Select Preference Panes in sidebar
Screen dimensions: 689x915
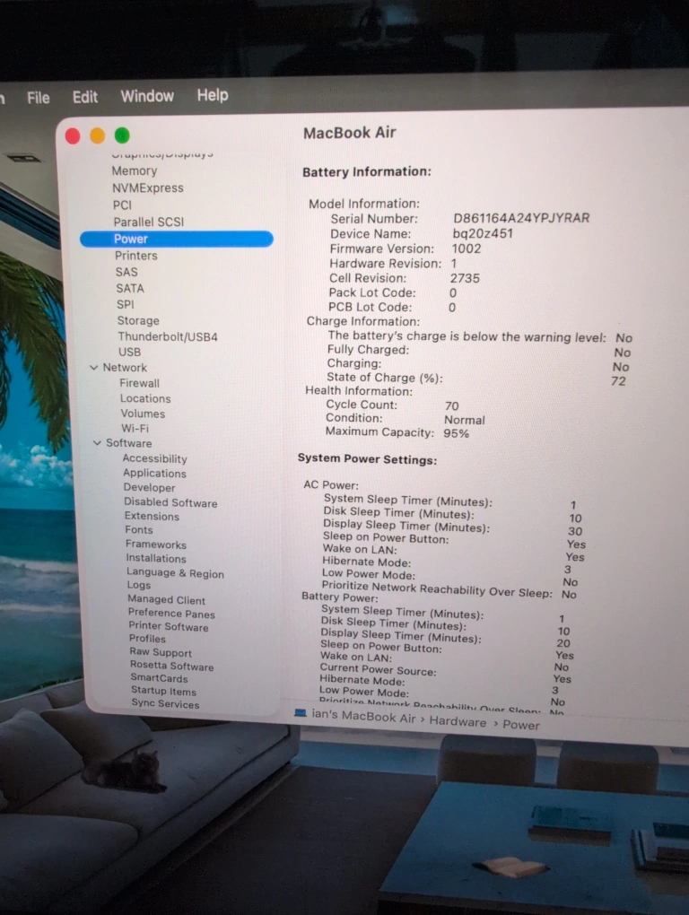(x=171, y=614)
